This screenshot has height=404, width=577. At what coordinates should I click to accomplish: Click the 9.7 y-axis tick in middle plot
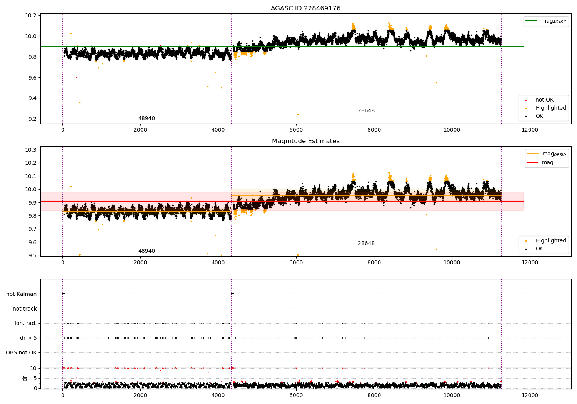32,229
